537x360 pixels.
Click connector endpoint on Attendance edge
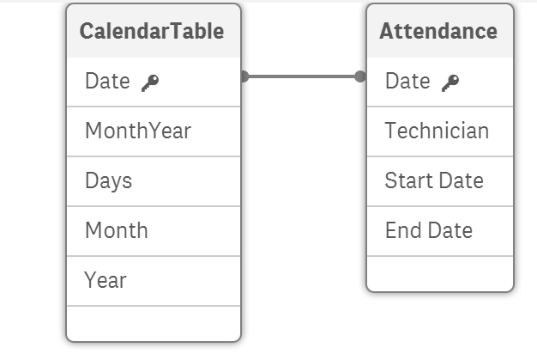pos(360,76)
